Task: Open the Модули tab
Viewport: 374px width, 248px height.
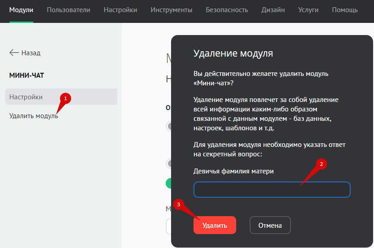Action: [21, 10]
